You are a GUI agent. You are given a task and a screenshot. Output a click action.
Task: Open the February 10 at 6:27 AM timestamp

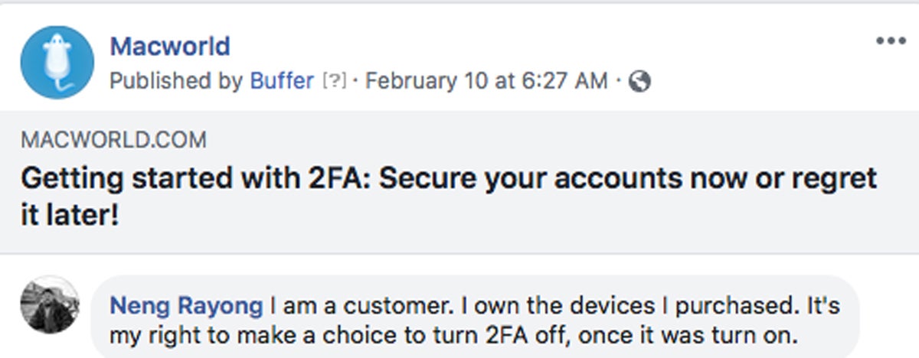pos(486,80)
